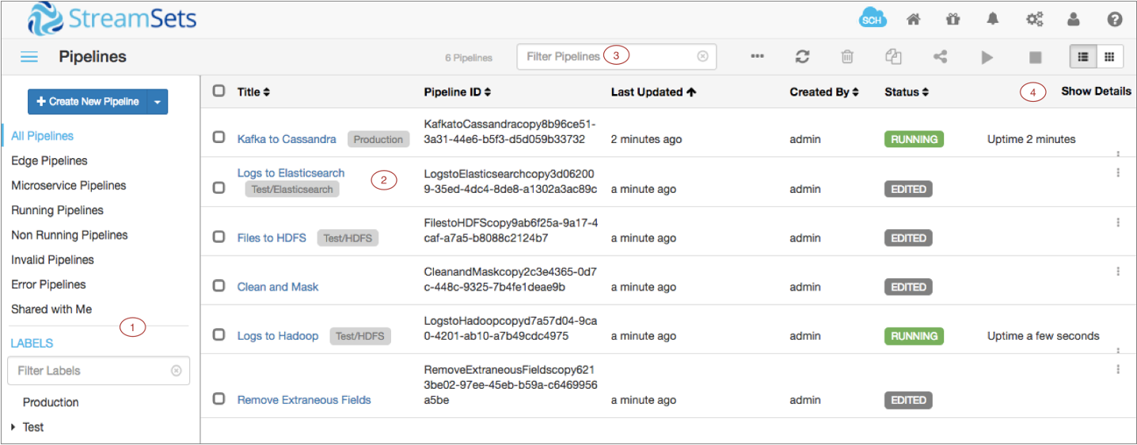
Task: Open the user account icon
Action: click(1074, 20)
